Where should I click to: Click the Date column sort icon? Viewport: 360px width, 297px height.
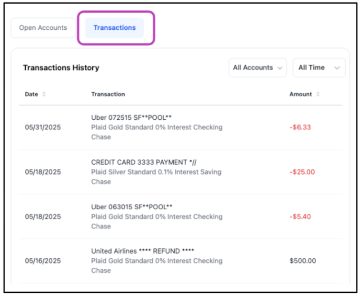click(44, 94)
